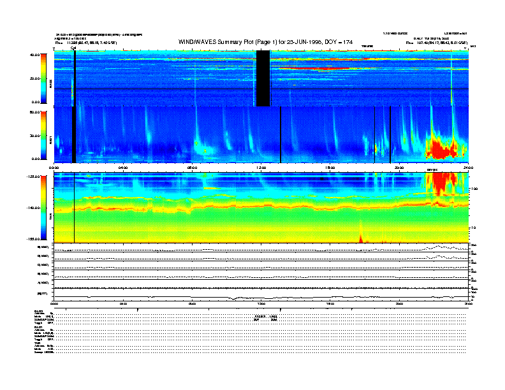
Task: Click the red spike at TNR panel bottom
Action: (361, 238)
